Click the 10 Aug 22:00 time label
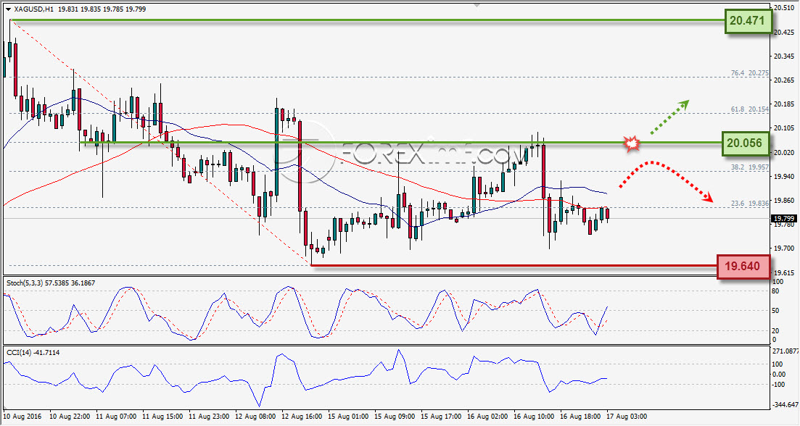 point(70,417)
